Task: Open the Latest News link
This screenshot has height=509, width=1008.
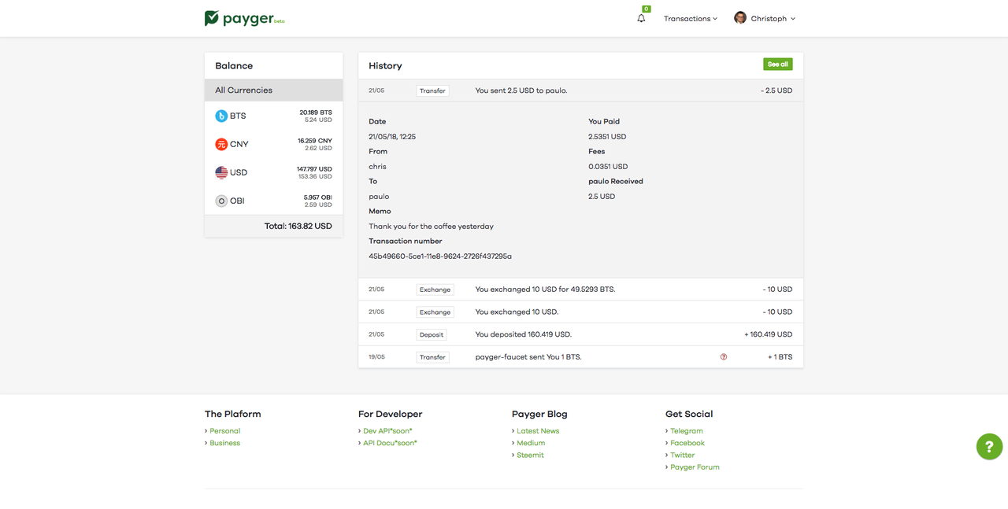Action: pyautogui.click(x=538, y=431)
